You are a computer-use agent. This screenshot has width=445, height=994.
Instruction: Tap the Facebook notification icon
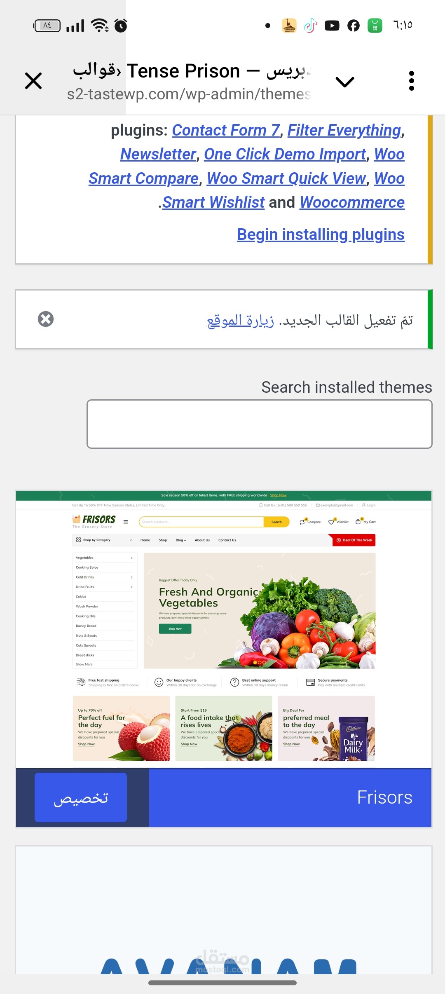pyautogui.click(x=353, y=26)
